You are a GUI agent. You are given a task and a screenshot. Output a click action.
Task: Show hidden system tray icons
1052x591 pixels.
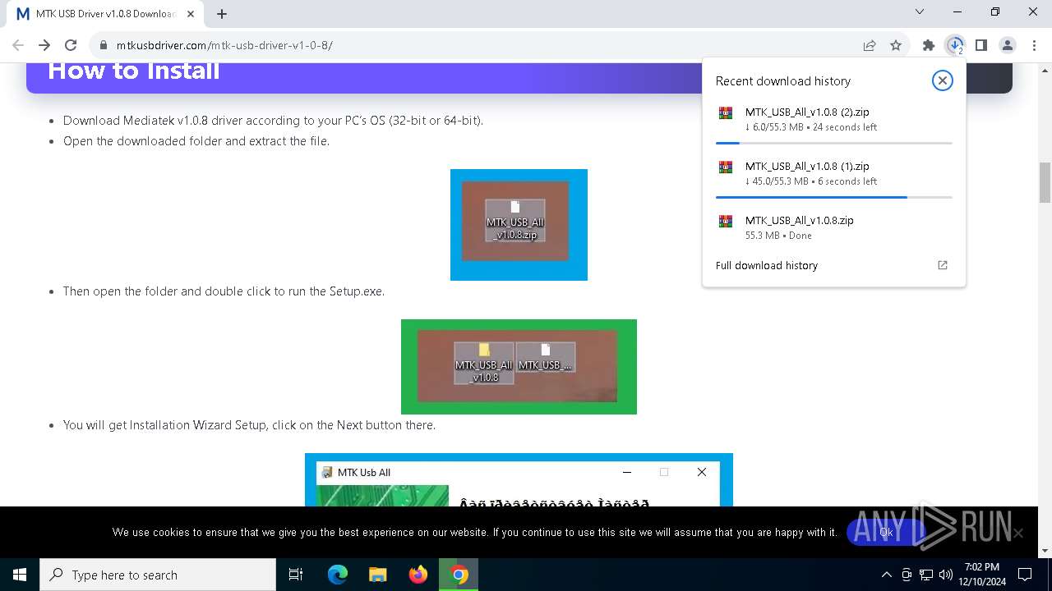(x=886, y=575)
